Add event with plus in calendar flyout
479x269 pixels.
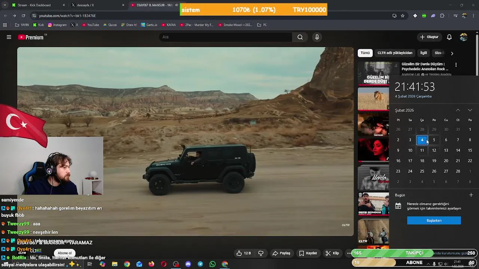click(471, 195)
